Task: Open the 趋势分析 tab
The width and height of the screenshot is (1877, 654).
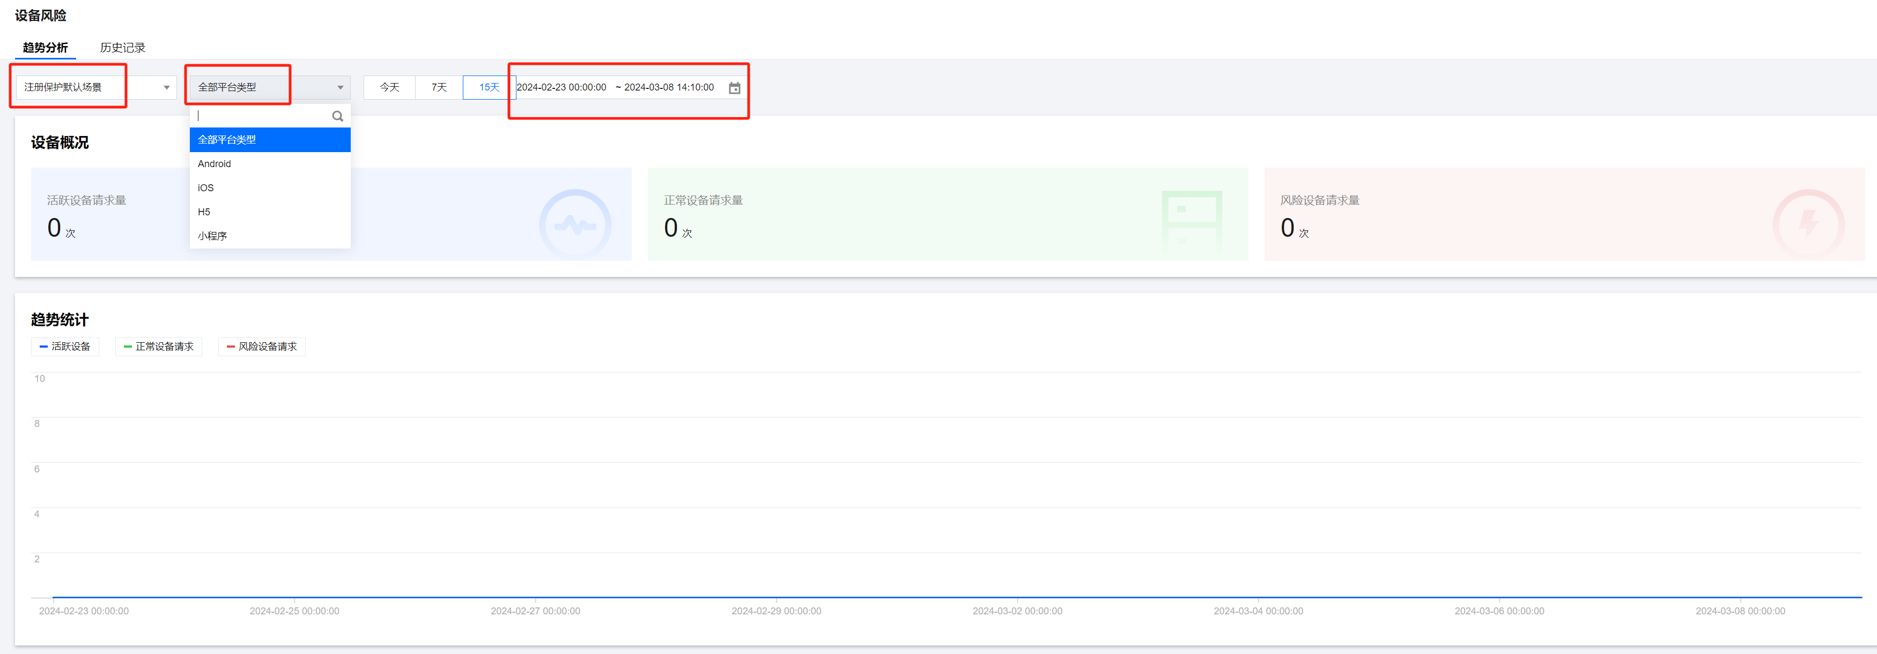Action: [x=45, y=47]
